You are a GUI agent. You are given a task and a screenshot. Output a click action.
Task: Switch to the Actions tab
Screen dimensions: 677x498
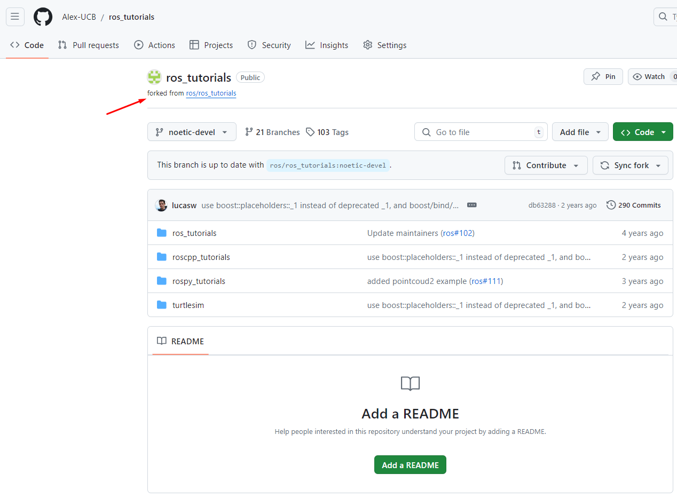[155, 45]
